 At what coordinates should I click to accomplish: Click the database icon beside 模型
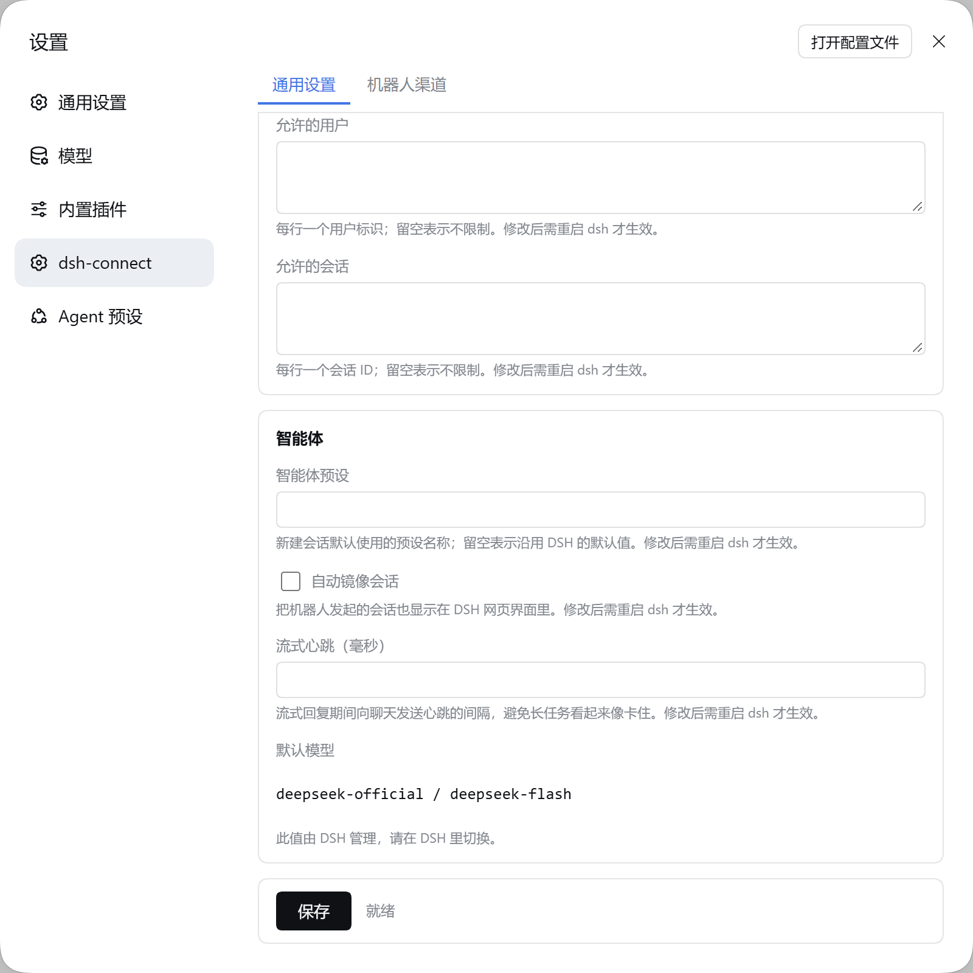[x=39, y=156]
